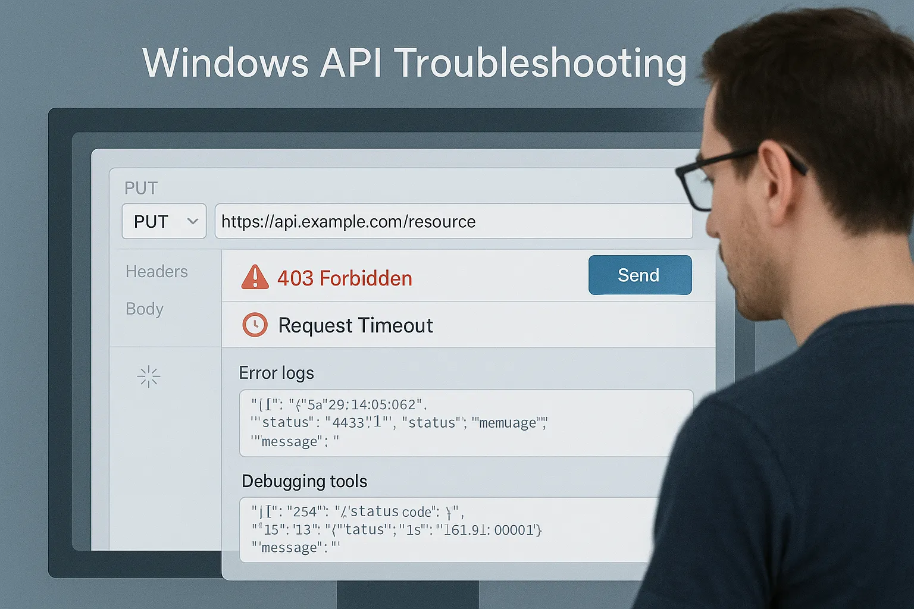Viewport: 914px width, 609px height.
Task: Click the chevron arrow in the PUT selector
Action: 192,221
